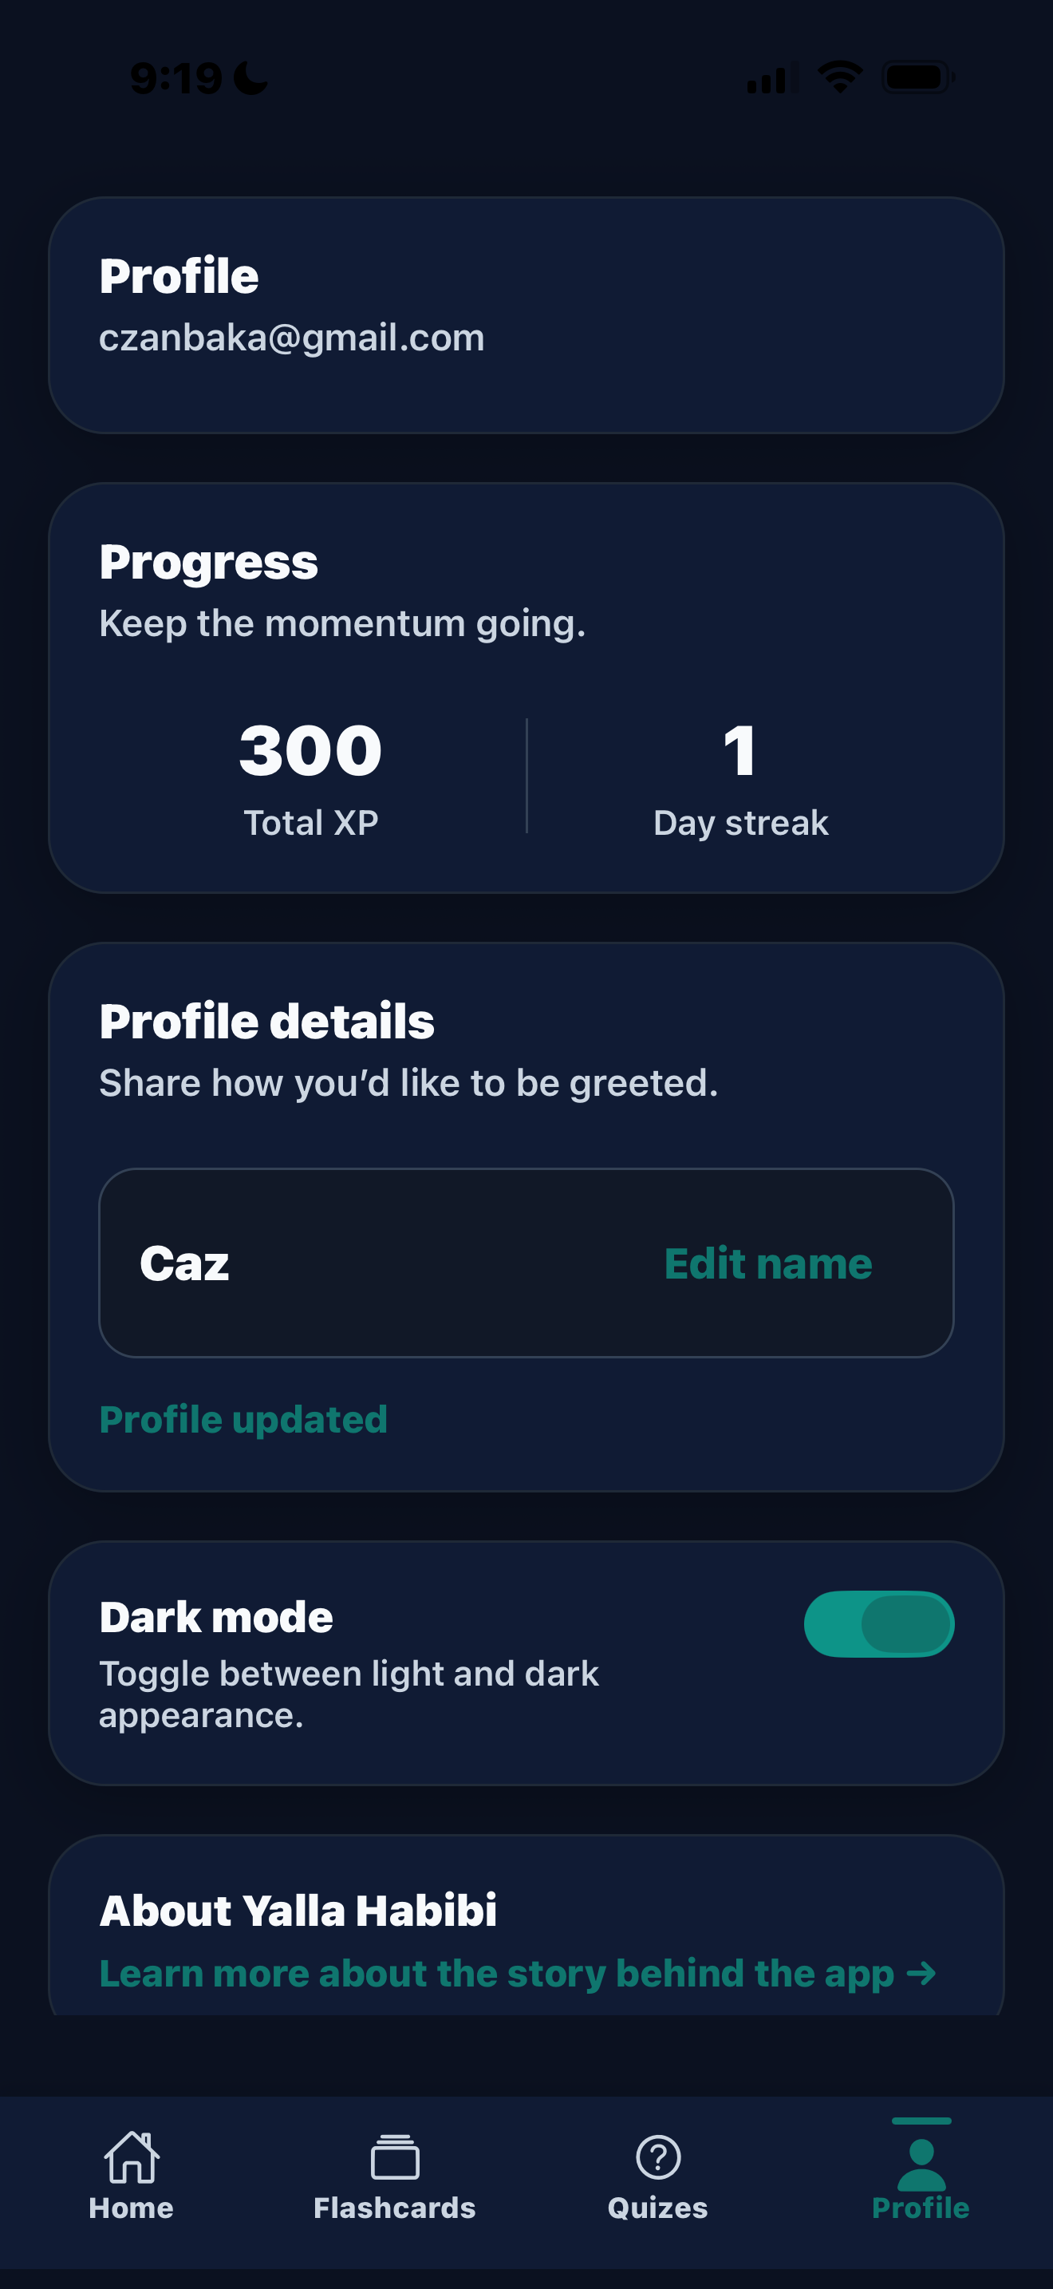Tap the czanbaka@gmail.com email text
Viewport: 1053px width, 2289px height.
point(292,338)
